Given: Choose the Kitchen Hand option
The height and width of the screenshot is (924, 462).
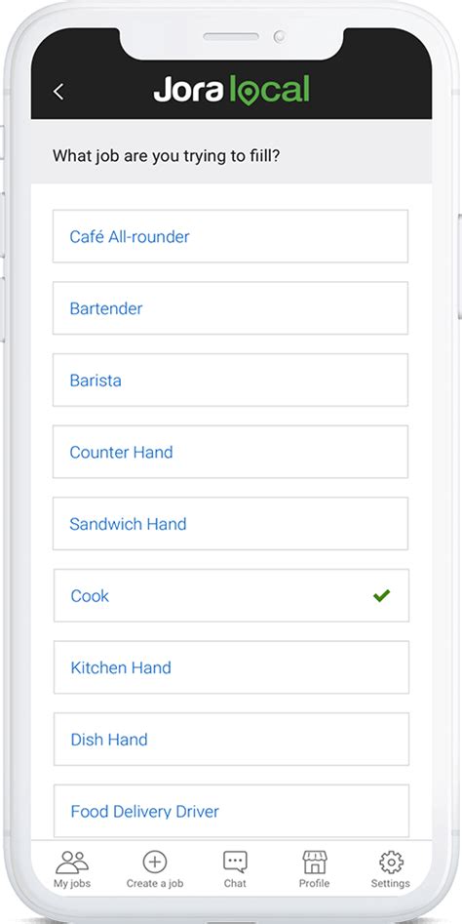Looking at the screenshot, I should pyautogui.click(x=231, y=667).
